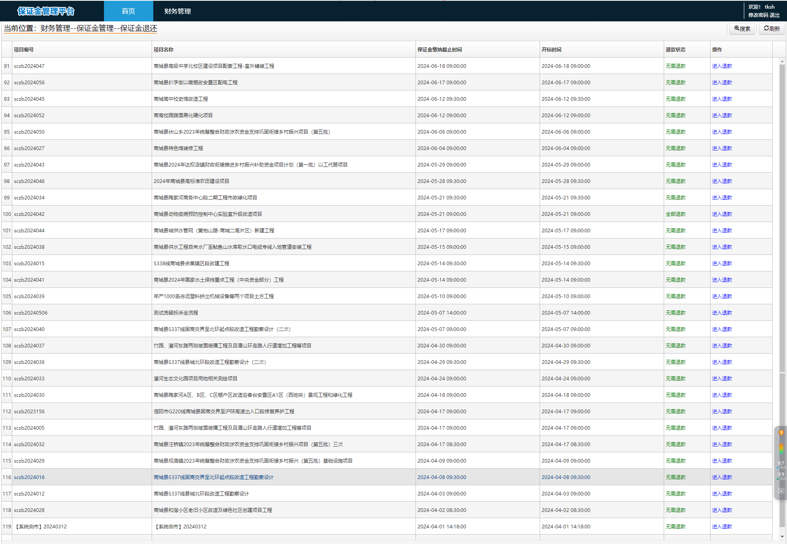787x544 pixels.
Task: Click the 搜索 search button
Action: click(742, 29)
